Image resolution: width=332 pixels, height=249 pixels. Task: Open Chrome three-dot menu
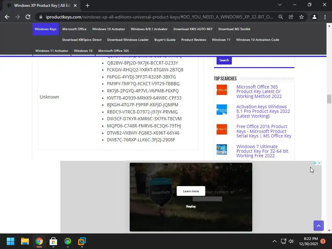[x=325, y=17]
